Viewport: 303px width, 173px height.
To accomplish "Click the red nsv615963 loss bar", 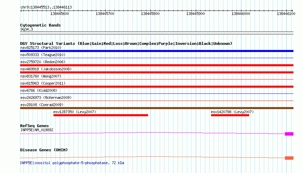I will (157, 87).
